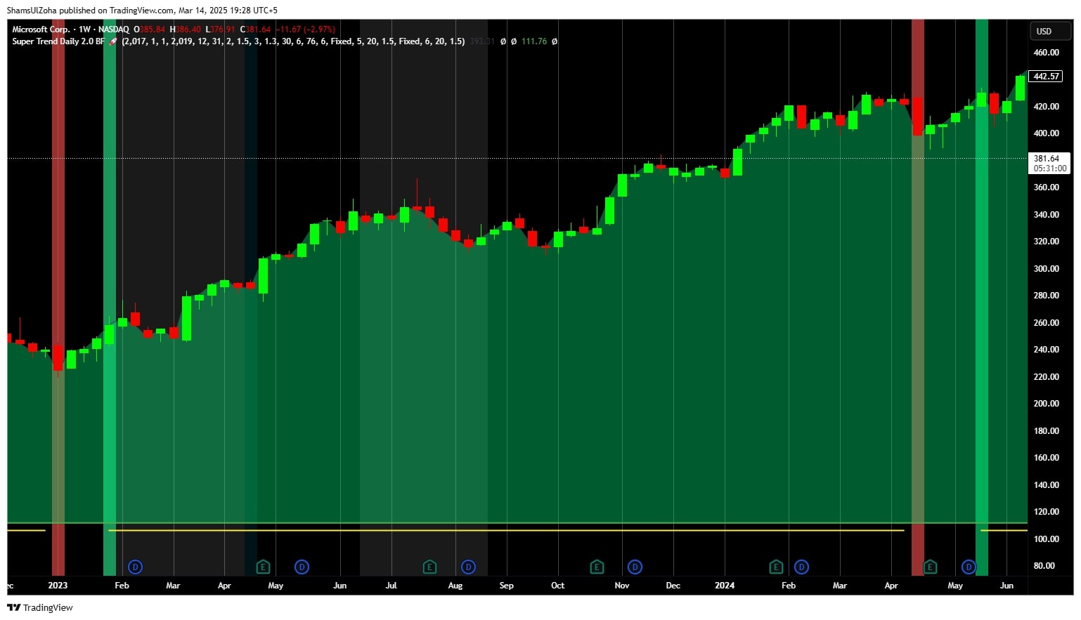The image size is (1081, 620).
Task: Open the earnings marker in late January 2024
Action: pyautogui.click(x=776, y=567)
